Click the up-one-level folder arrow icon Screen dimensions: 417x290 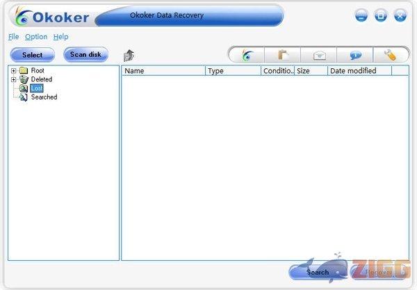[129, 56]
